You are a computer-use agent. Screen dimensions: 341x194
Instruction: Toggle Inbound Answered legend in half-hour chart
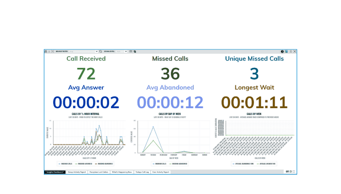tap(83, 164)
